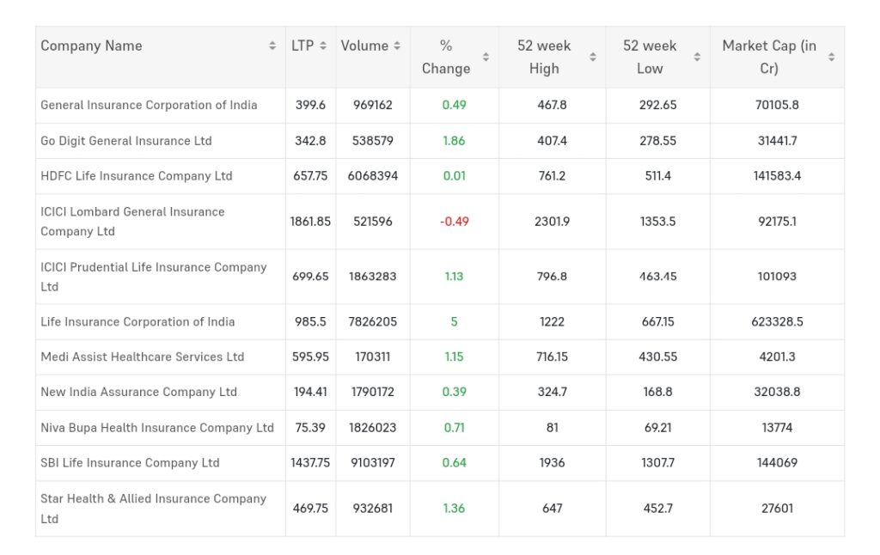Click Star Health & Allied Insurance Company
Screen dimensions: 880x555
point(153,499)
